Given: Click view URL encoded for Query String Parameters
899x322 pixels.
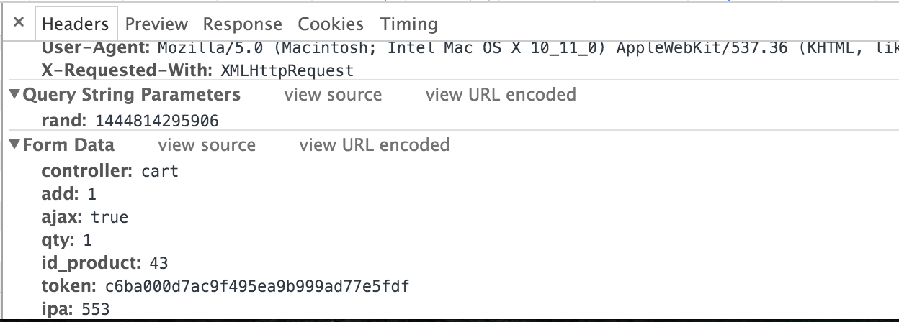Looking at the screenshot, I should pyautogui.click(x=501, y=95).
